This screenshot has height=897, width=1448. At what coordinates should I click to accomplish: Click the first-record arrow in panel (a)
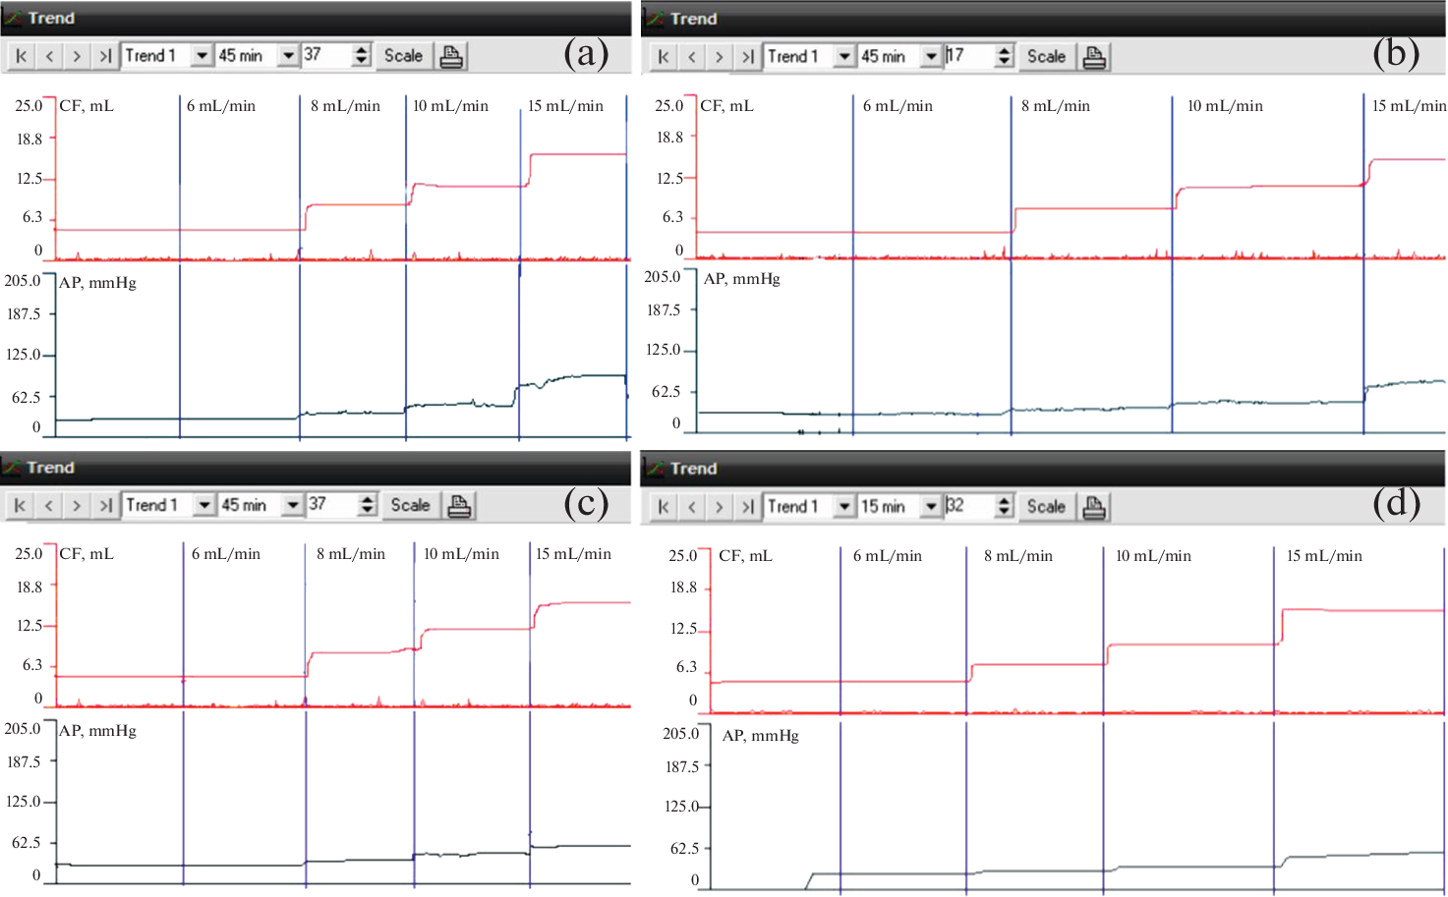(21, 56)
